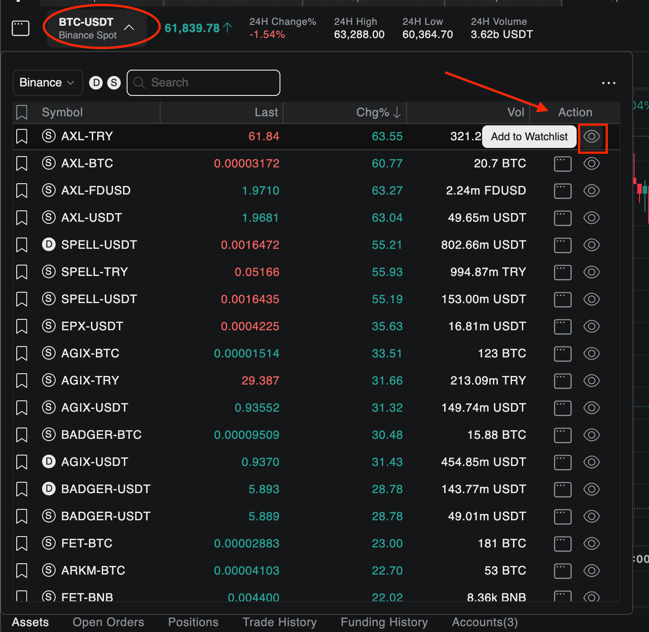Bookmark the ARKM-BTC row
The width and height of the screenshot is (649, 632).
click(x=22, y=570)
